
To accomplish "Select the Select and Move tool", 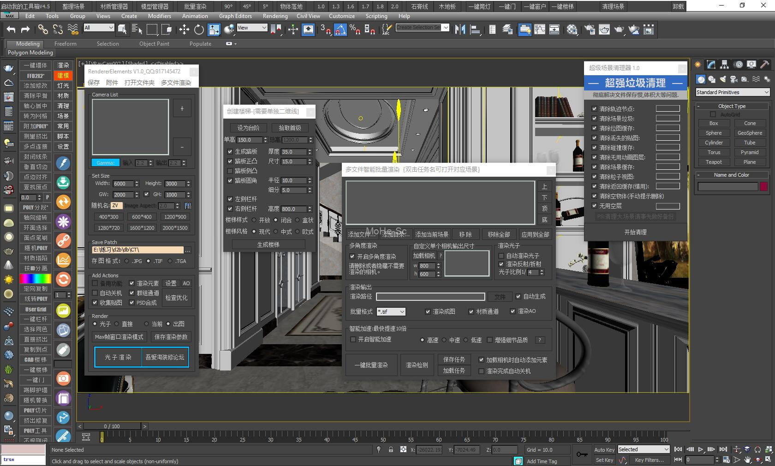I will (x=184, y=29).
